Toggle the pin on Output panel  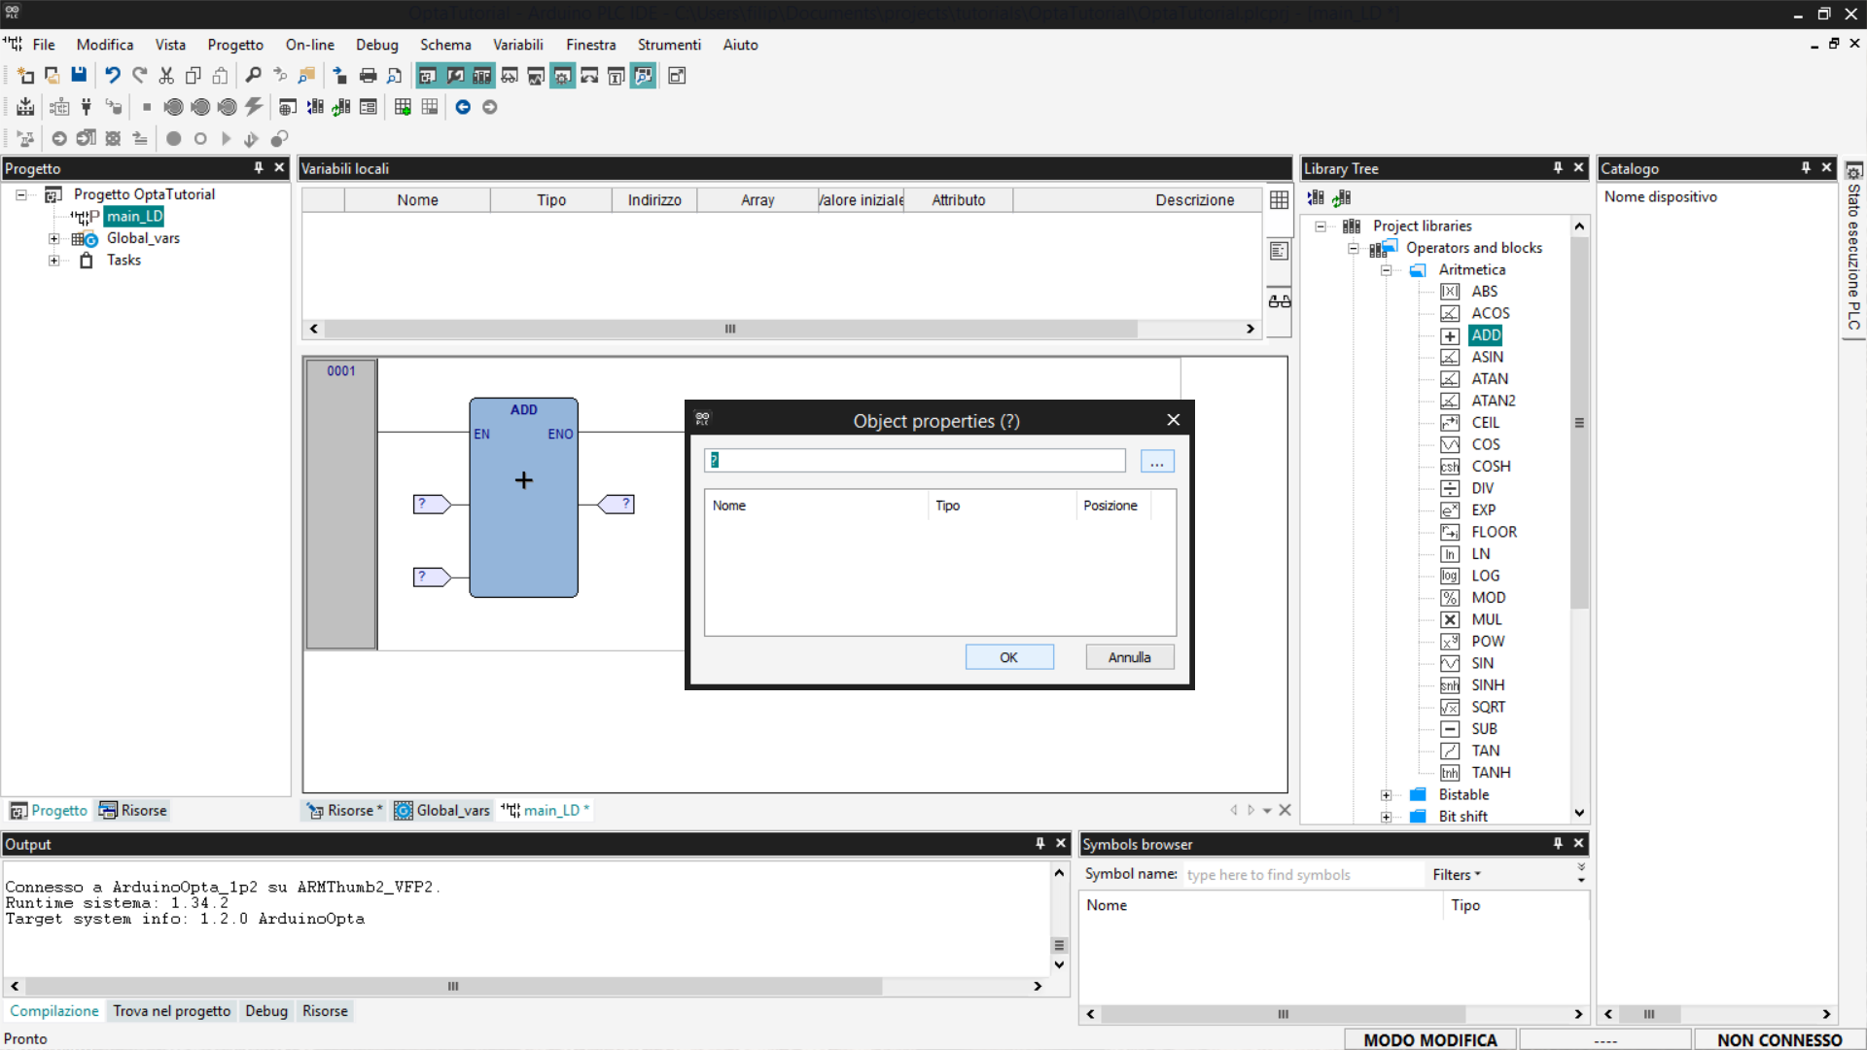[1039, 843]
